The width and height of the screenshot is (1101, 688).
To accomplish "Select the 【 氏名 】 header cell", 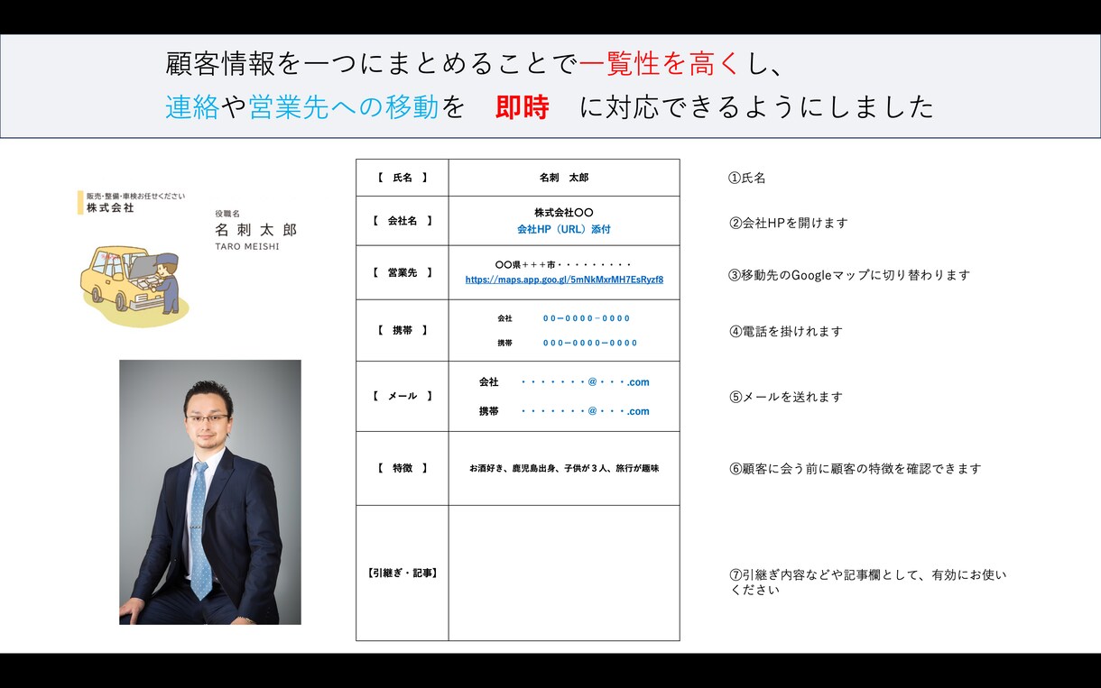I will pos(402,178).
